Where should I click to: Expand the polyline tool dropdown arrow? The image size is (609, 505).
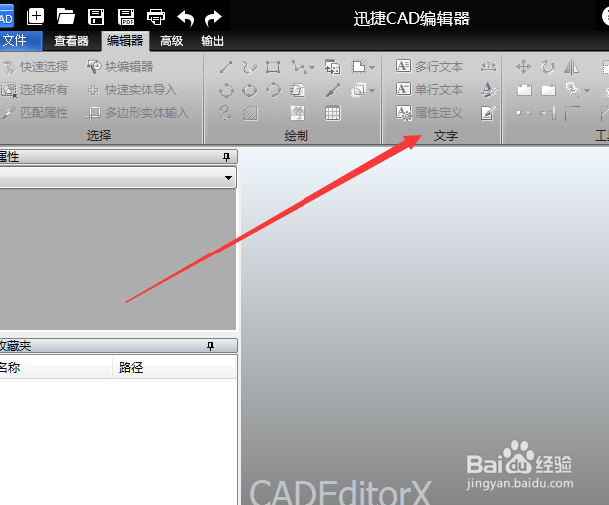tap(312, 68)
